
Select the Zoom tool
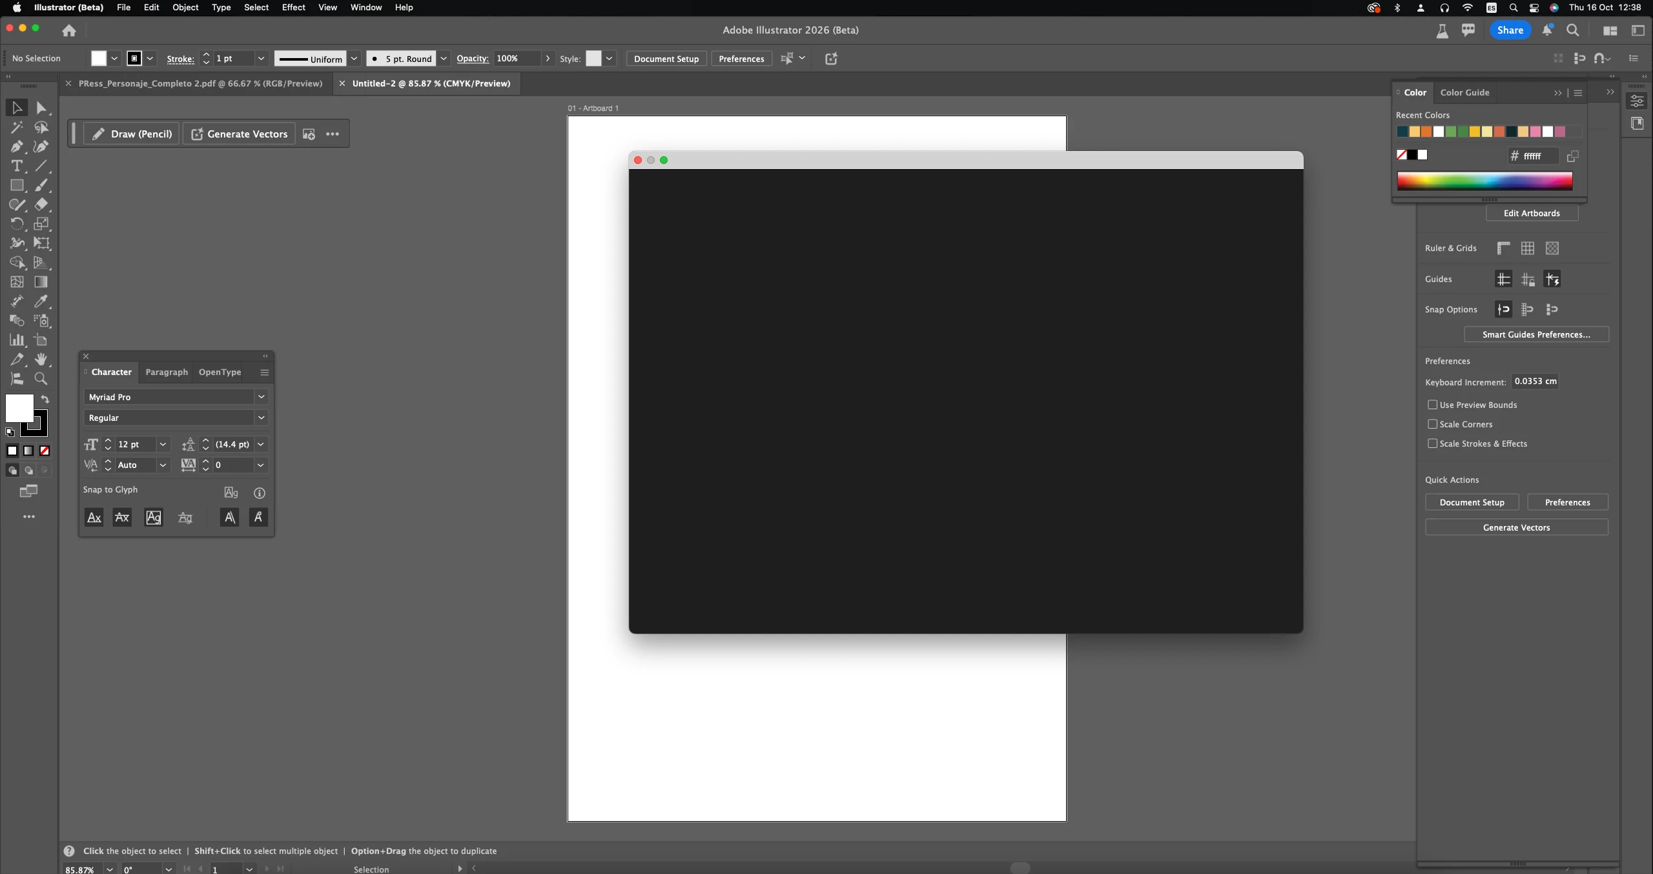click(x=41, y=379)
